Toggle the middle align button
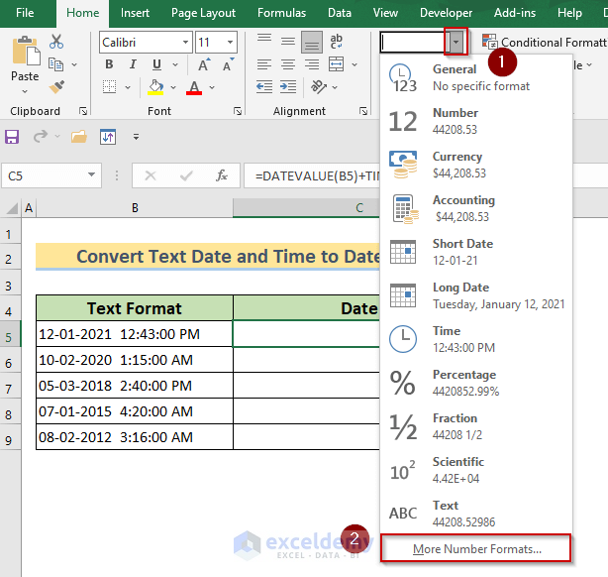Viewport: 608px width, 577px height. pos(287,42)
